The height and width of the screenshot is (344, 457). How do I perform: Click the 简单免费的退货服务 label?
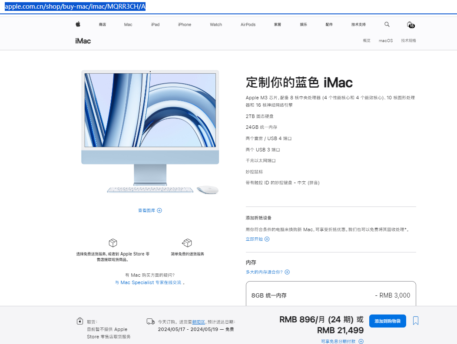pyautogui.click(x=187, y=254)
